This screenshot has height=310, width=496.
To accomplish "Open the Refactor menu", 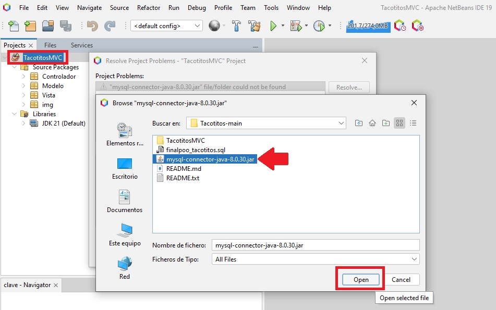I will [148, 8].
